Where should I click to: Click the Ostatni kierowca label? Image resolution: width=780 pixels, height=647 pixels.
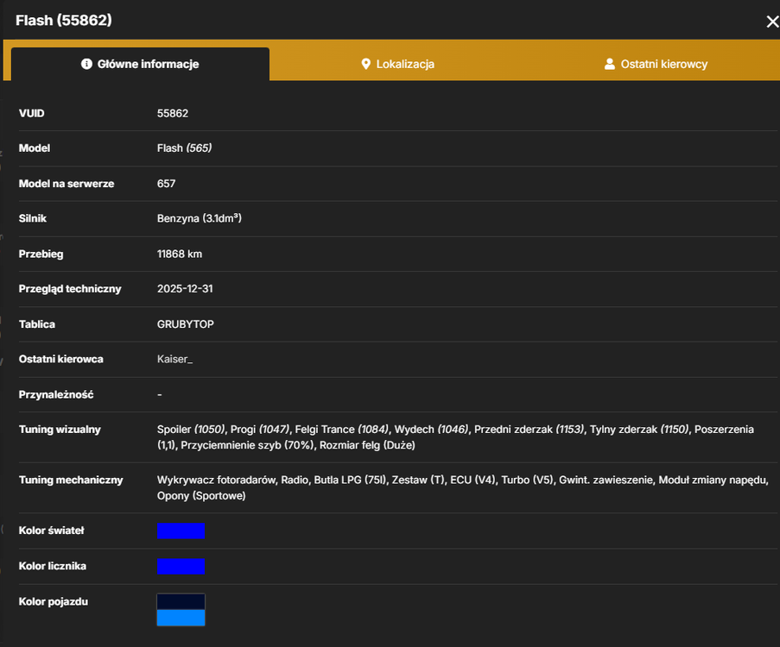click(61, 359)
